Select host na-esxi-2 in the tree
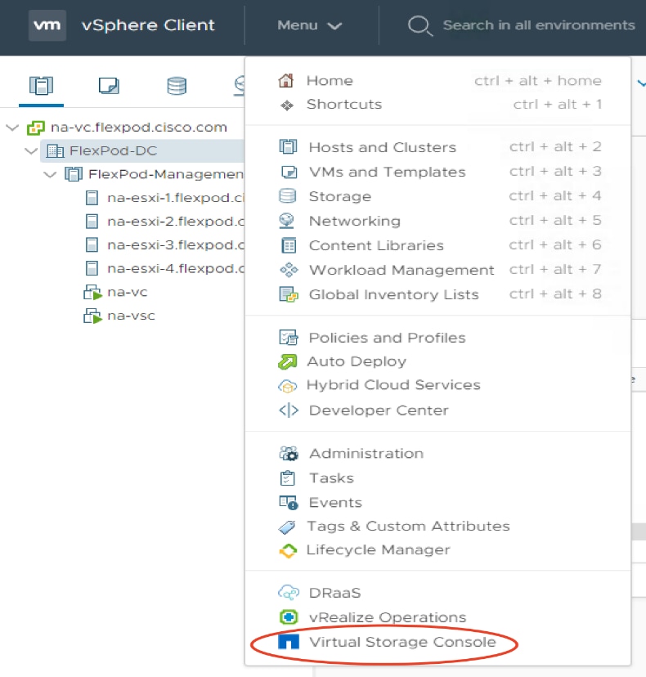 pos(176,222)
